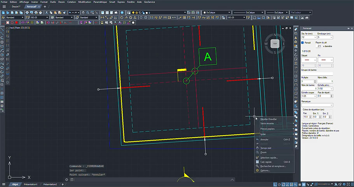Choose Sélection rapide from context menu
The image size is (354, 187).
269,158
